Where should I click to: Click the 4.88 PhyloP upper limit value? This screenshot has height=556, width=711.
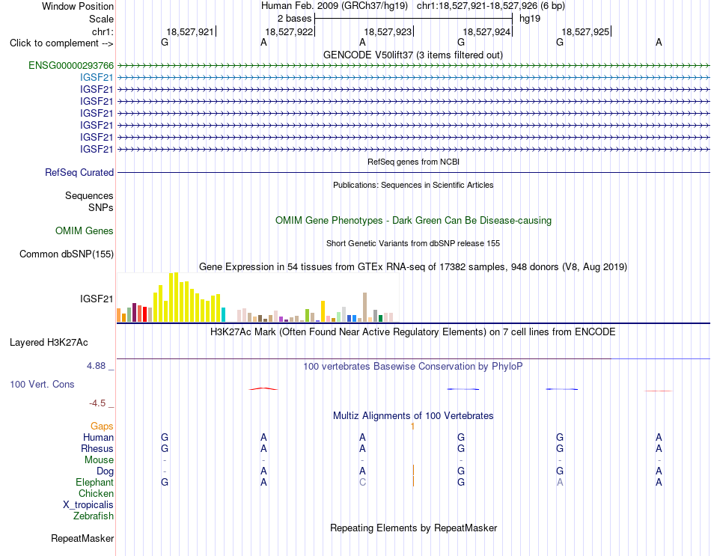point(96,365)
